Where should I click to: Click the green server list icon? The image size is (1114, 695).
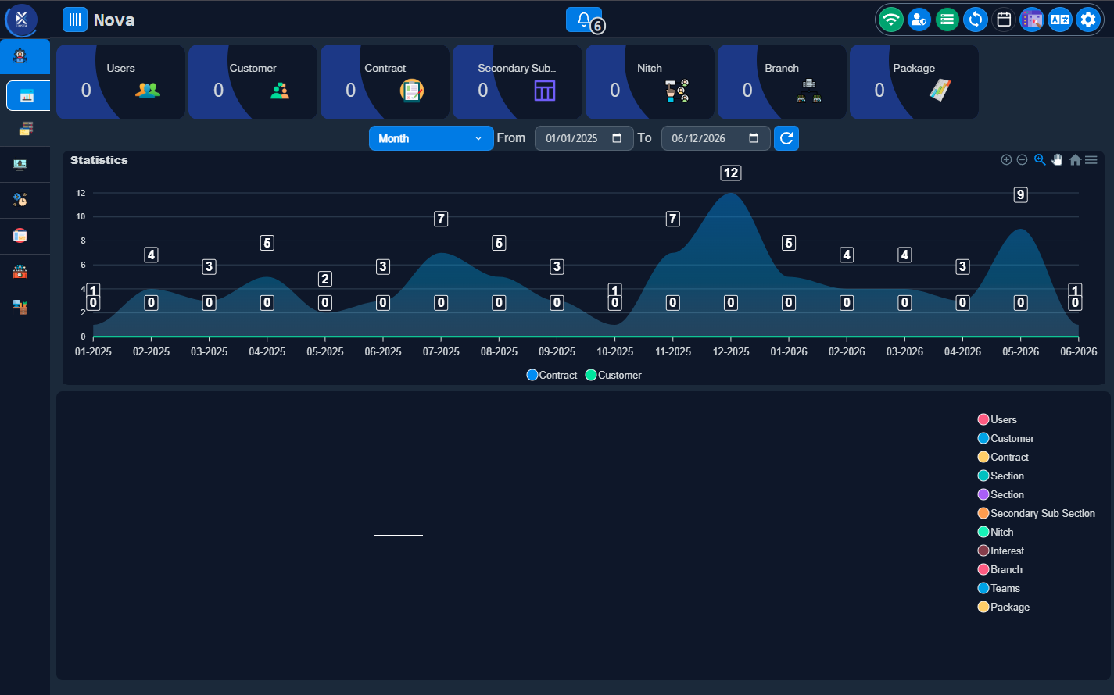(x=947, y=20)
